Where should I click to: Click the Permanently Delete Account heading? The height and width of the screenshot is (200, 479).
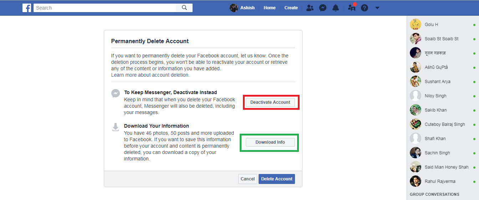click(x=150, y=41)
